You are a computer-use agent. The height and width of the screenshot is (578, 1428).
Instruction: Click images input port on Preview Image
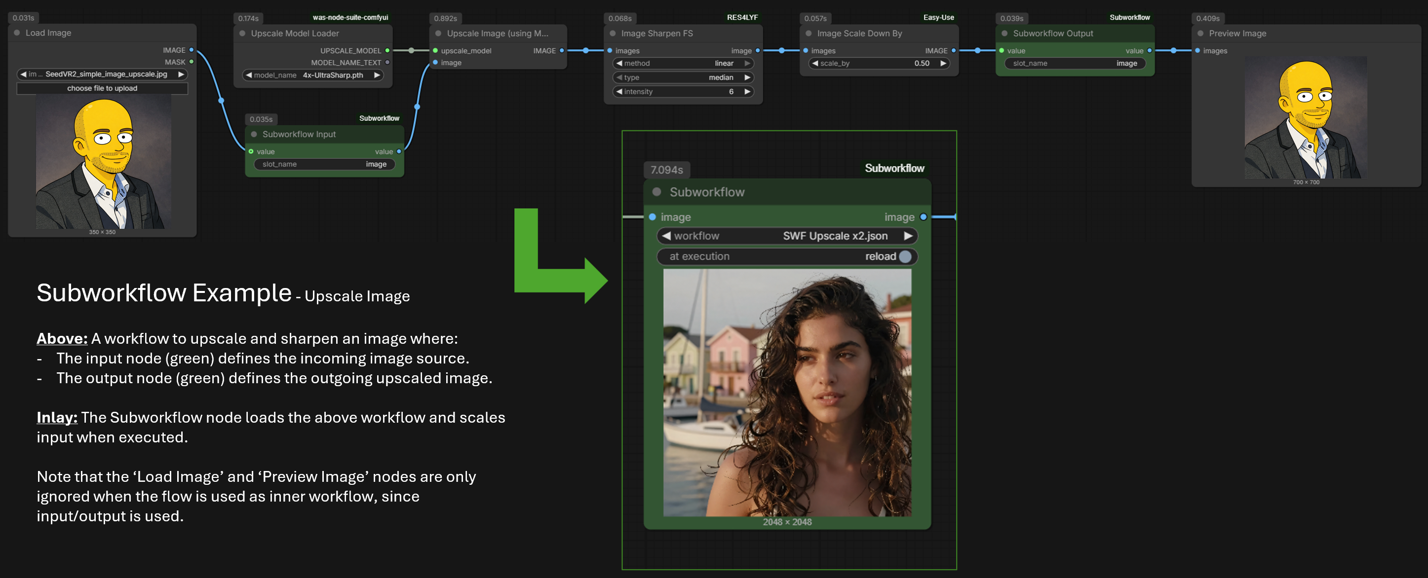click(1197, 50)
